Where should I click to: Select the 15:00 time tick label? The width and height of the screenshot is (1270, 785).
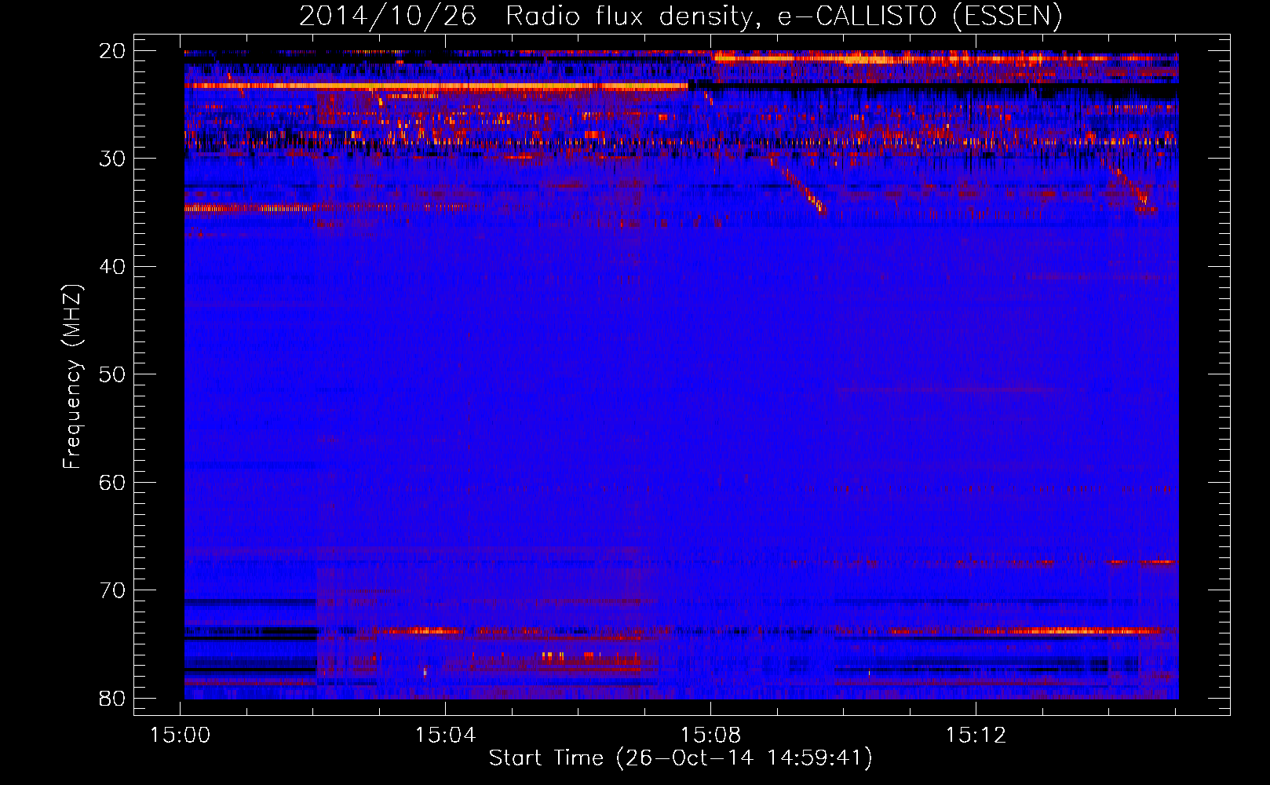point(181,736)
